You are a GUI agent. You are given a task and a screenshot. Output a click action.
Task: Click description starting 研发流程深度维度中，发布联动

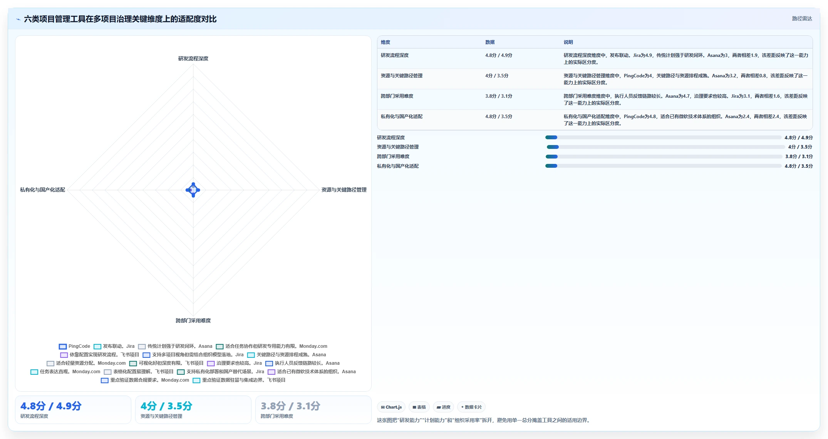(686, 59)
